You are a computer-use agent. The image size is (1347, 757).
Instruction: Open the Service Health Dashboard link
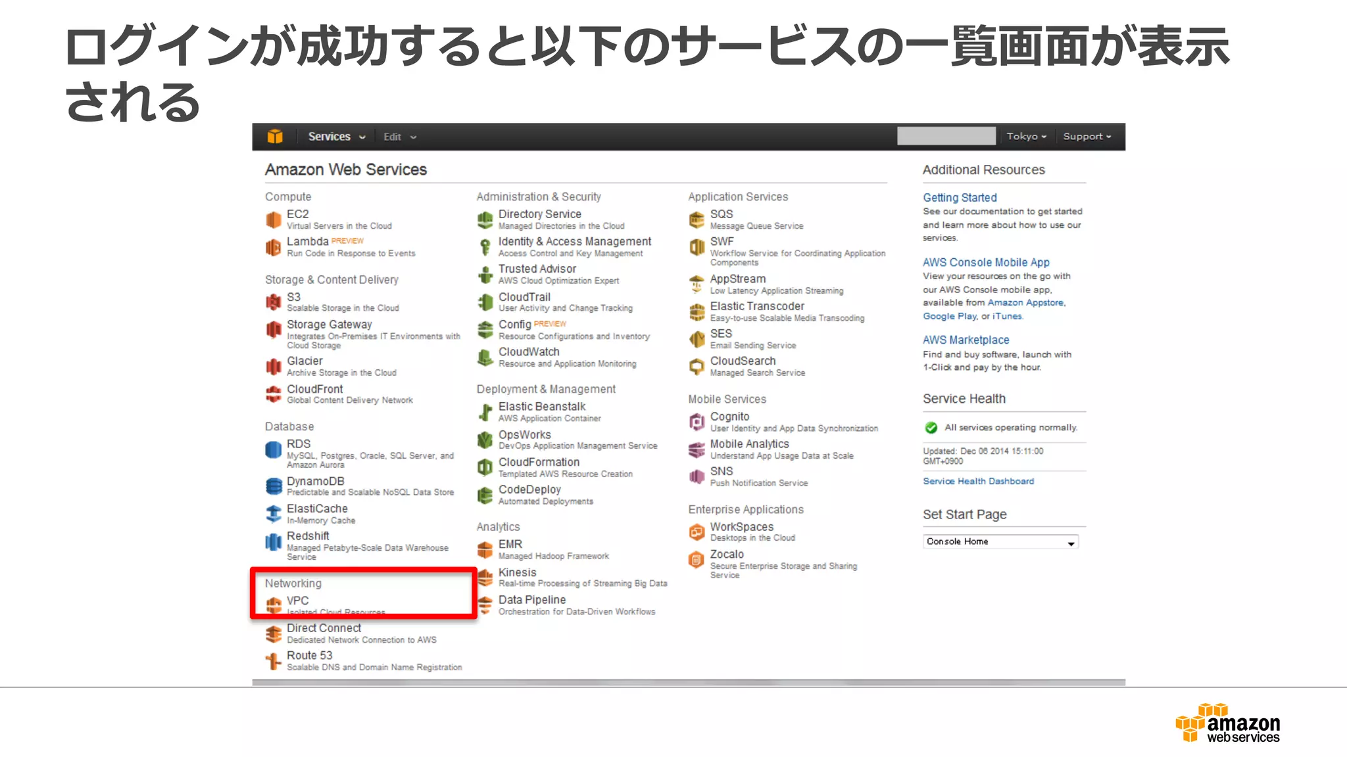click(978, 481)
